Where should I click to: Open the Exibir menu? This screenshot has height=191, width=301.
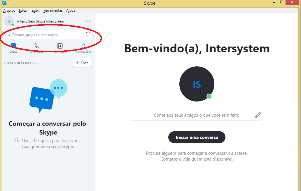36,11
